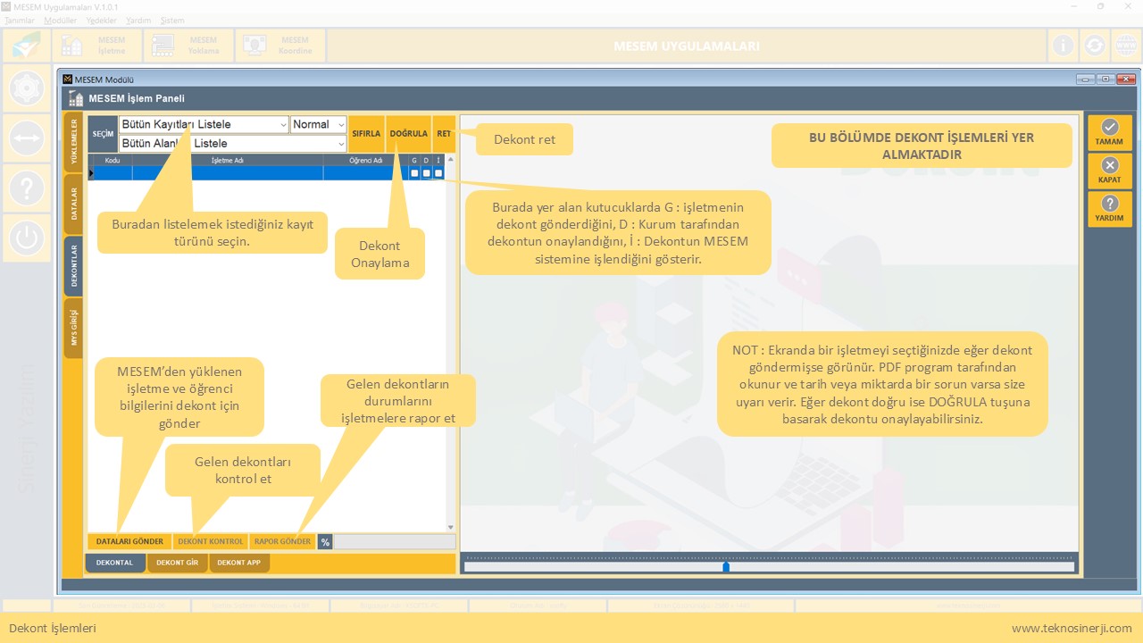Click the blue slider handle at bottom
Screen dimensions: 1143x643
click(x=726, y=566)
